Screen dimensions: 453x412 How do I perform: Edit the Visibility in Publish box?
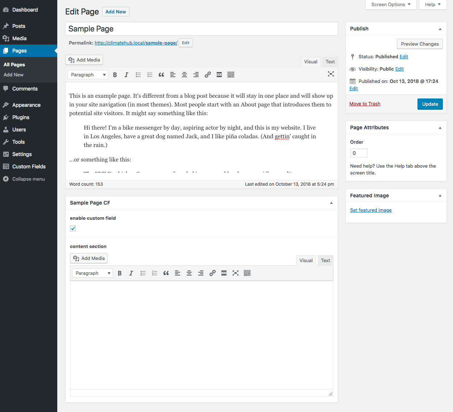click(399, 69)
